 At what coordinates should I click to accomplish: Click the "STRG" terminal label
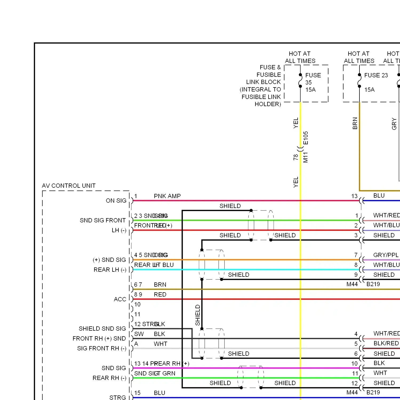[x=118, y=397]
